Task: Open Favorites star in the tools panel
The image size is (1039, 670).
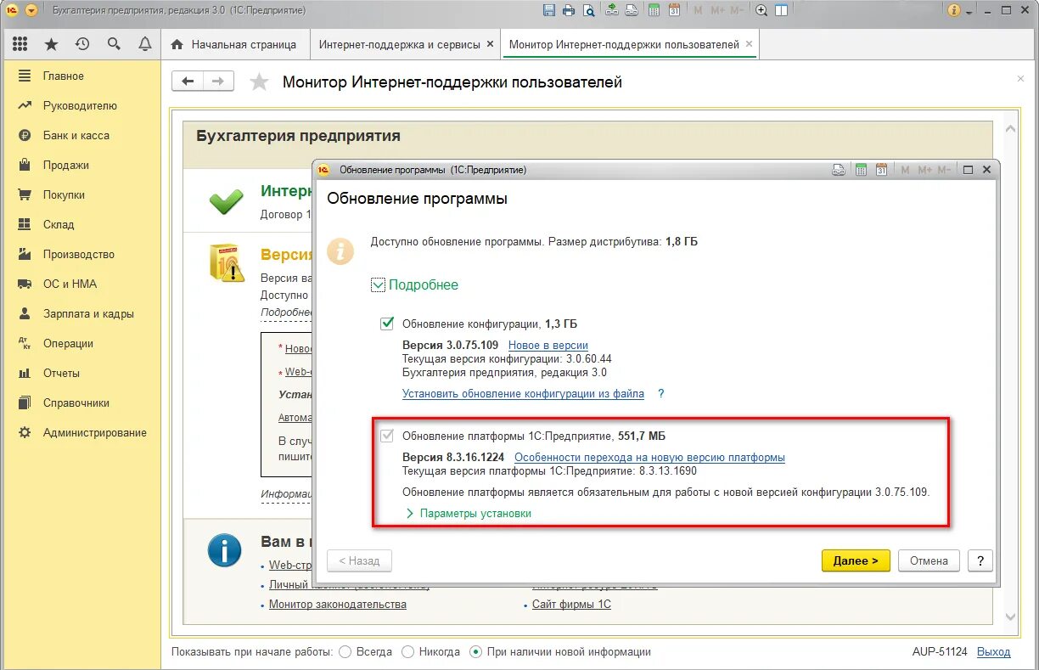Action: click(x=51, y=44)
